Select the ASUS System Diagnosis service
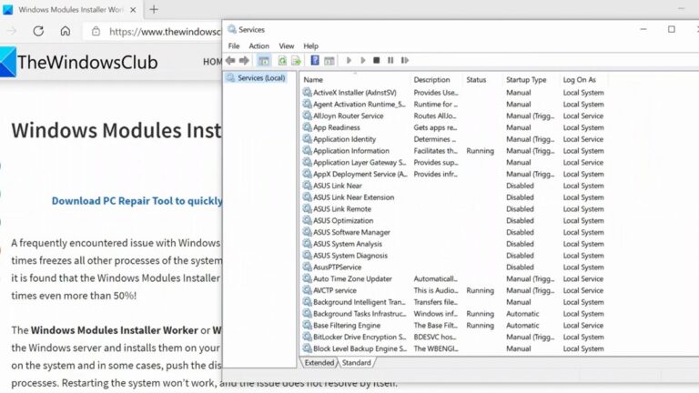The width and height of the screenshot is (699, 393). coord(453,256)
